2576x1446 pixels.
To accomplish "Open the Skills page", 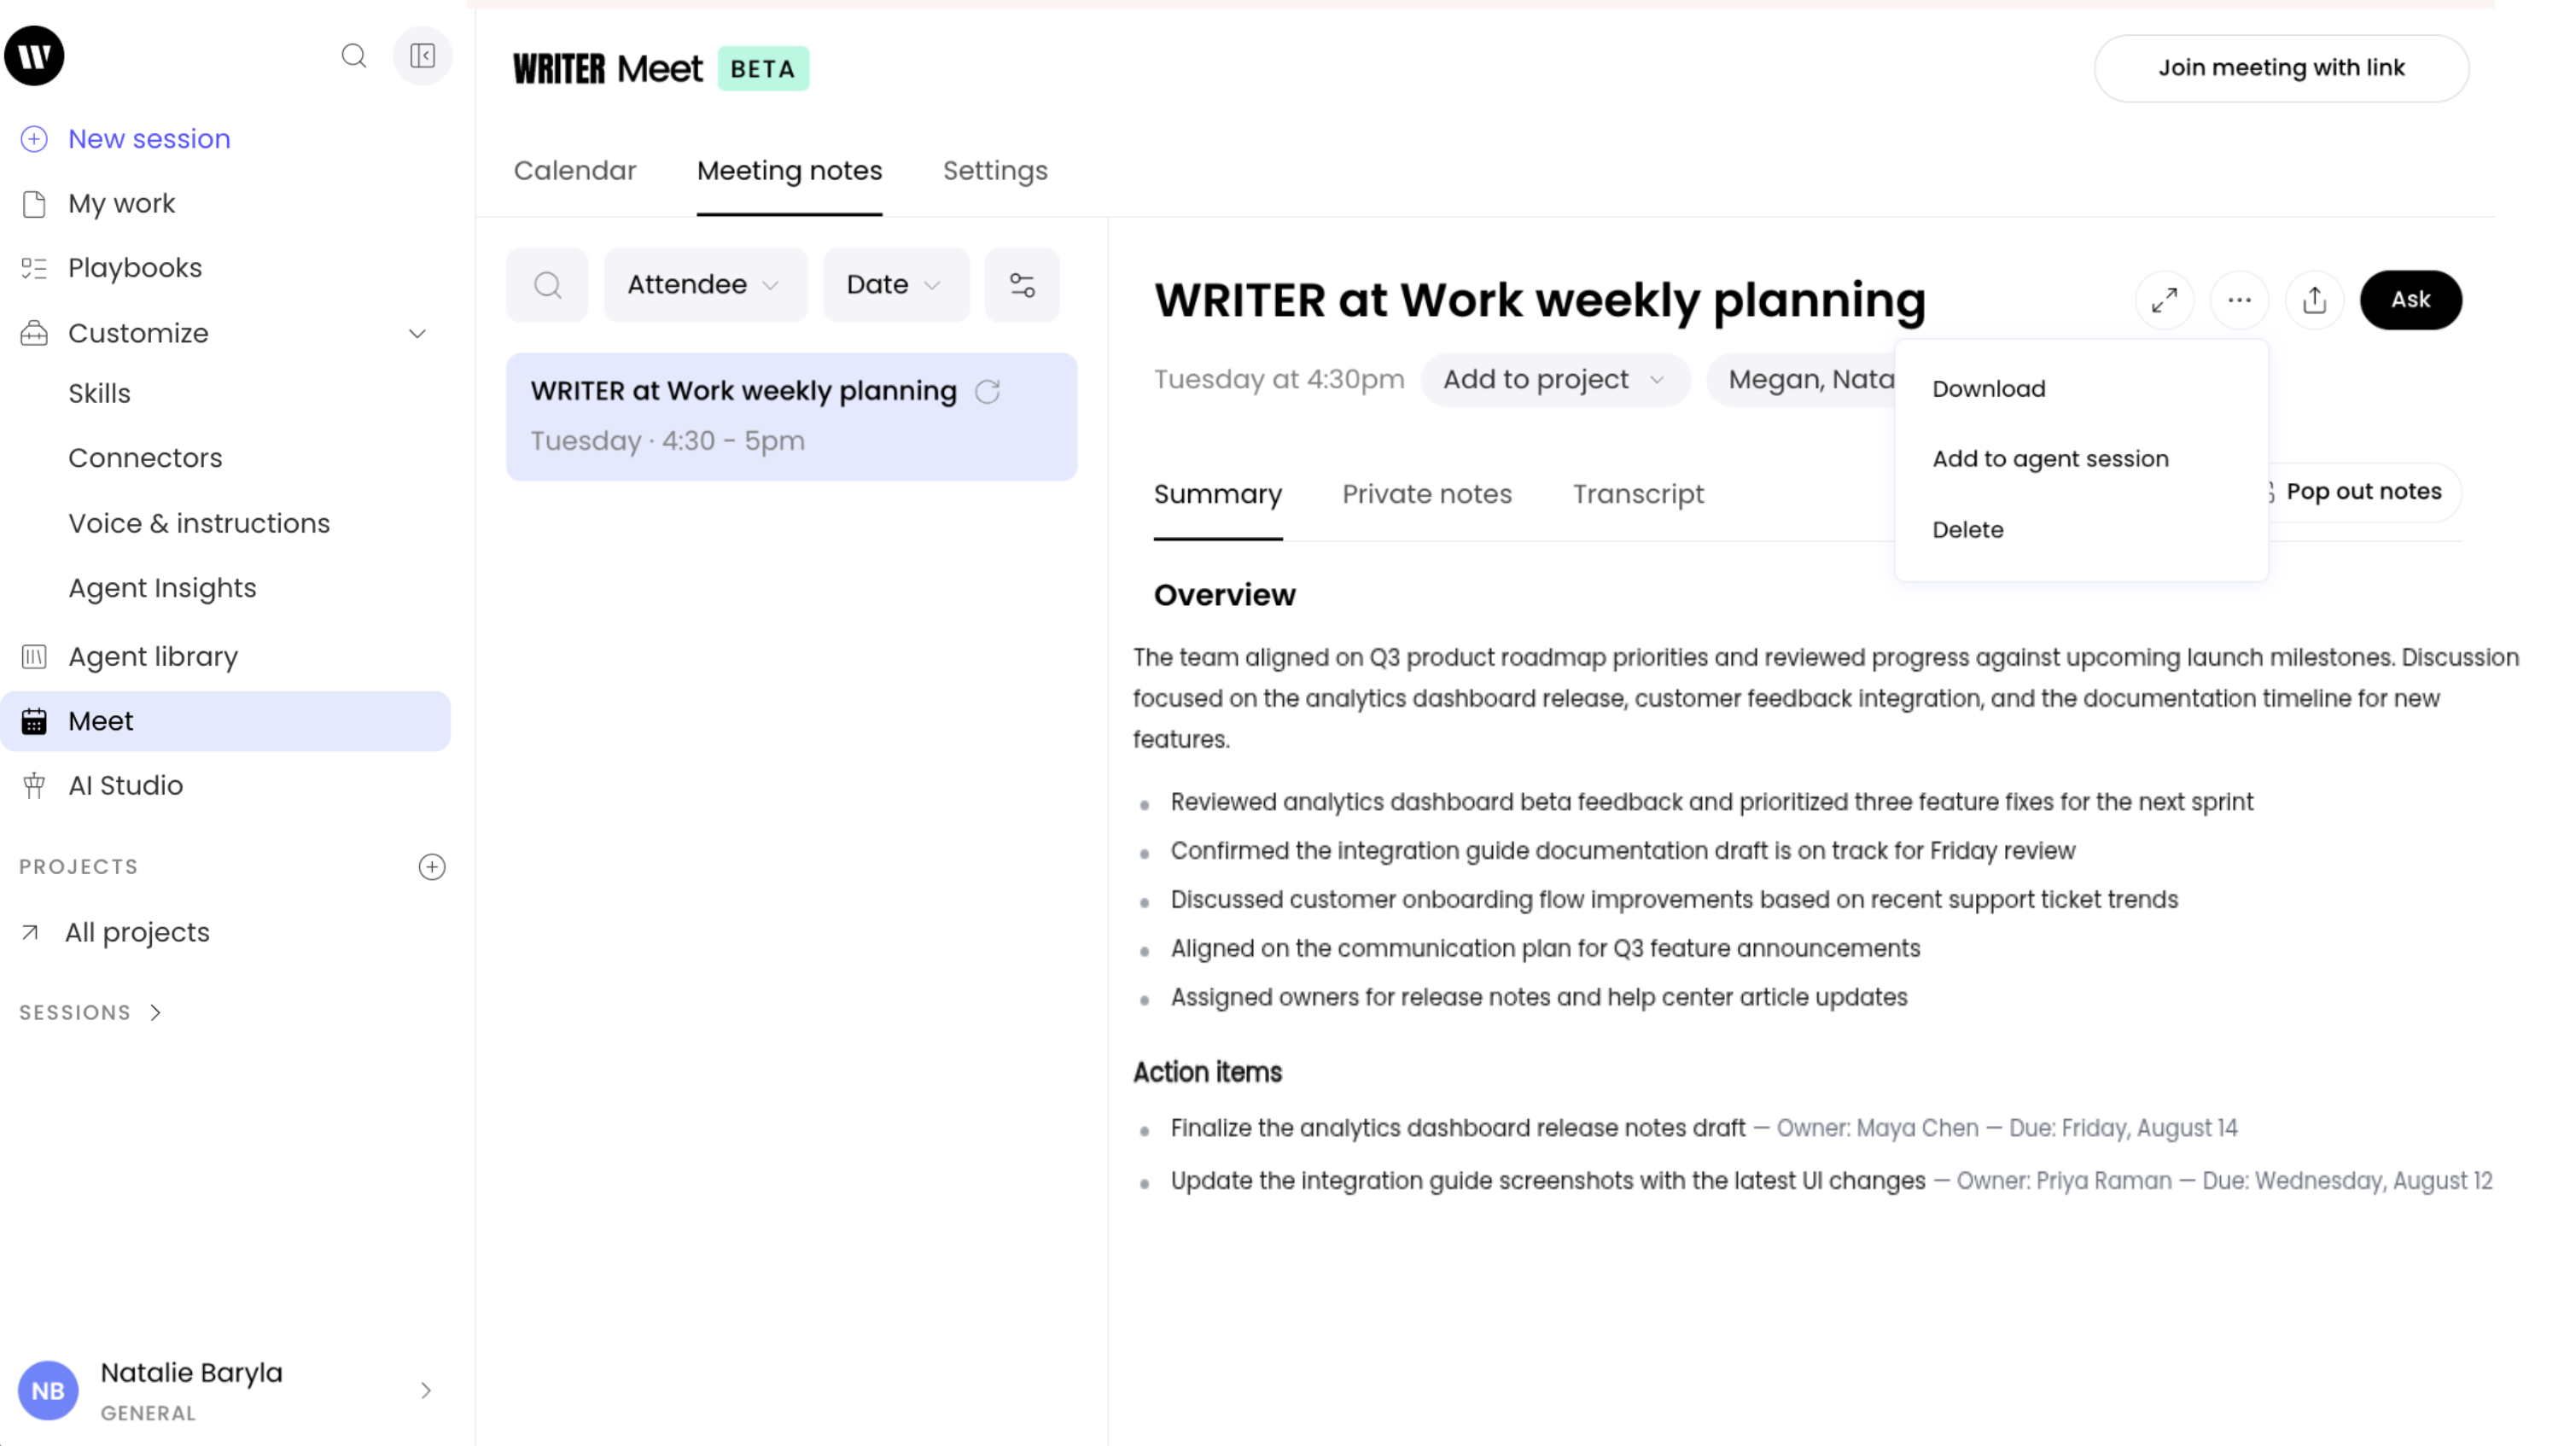I will (99, 394).
